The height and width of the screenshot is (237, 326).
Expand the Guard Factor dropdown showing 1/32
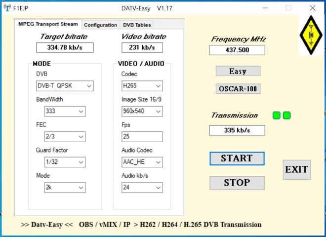pyautogui.click(x=65, y=162)
